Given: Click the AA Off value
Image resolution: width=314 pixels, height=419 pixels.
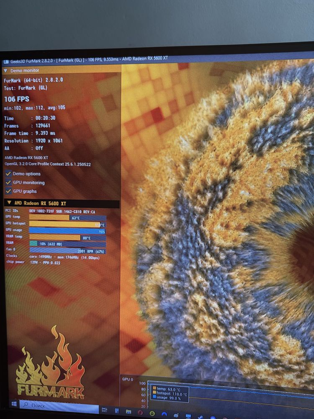Looking at the screenshot, I should click(x=39, y=148).
